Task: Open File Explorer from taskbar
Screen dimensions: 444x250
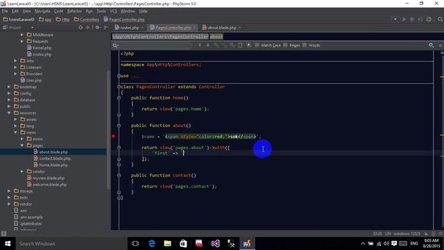Action: (168, 244)
